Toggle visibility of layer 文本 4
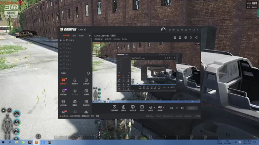 point(61,48)
